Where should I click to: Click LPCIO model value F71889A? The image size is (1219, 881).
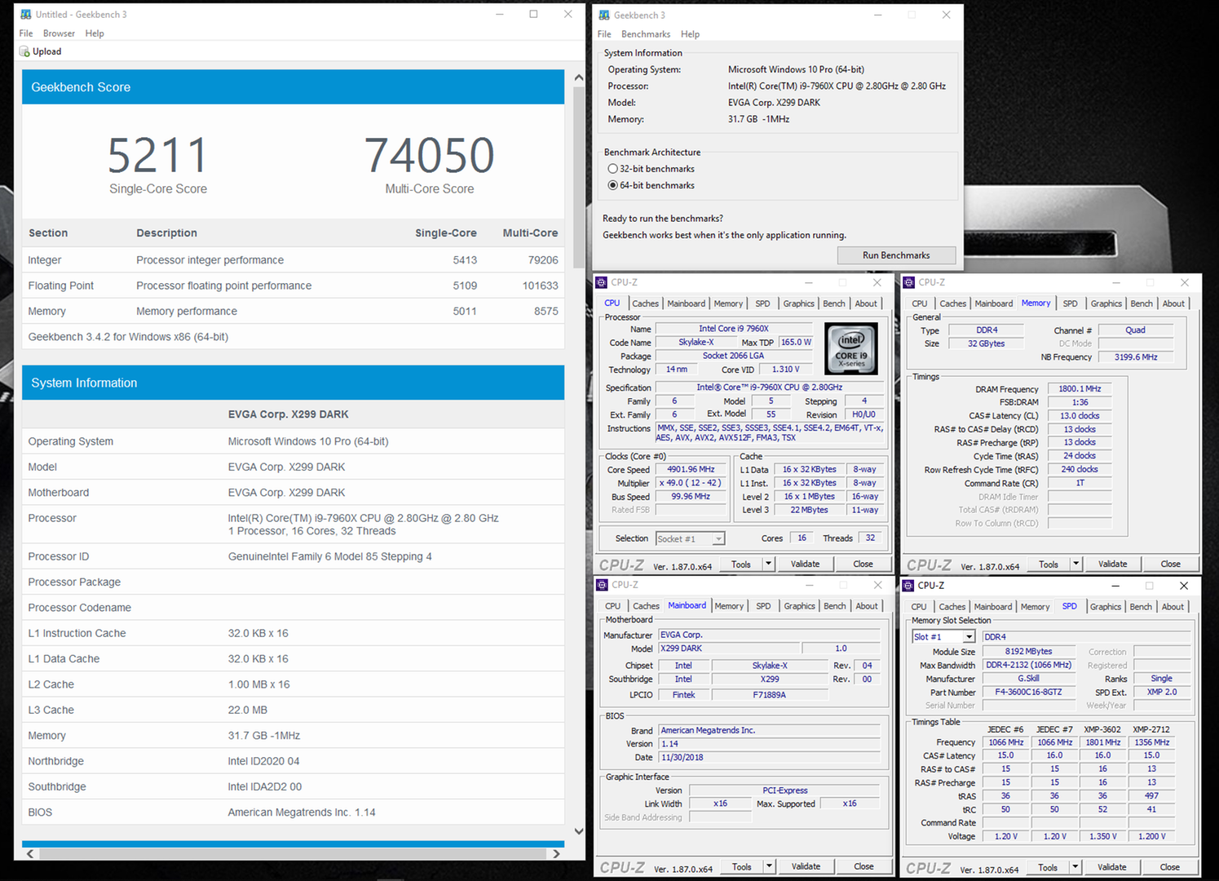(x=770, y=695)
